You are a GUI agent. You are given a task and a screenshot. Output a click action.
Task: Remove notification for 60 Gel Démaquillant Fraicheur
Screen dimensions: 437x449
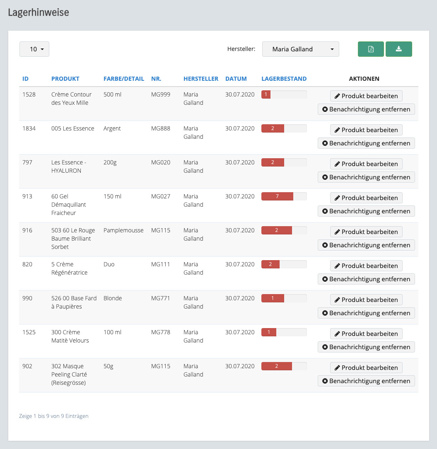tap(366, 211)
